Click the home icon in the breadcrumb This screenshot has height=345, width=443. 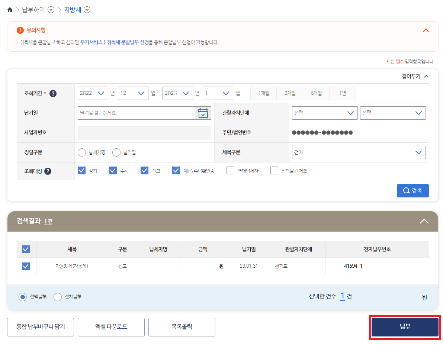coord(10,10)
